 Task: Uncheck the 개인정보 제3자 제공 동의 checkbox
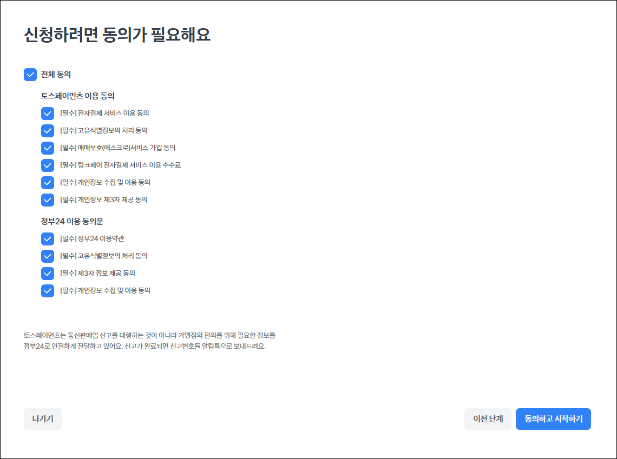coord(48,200)
